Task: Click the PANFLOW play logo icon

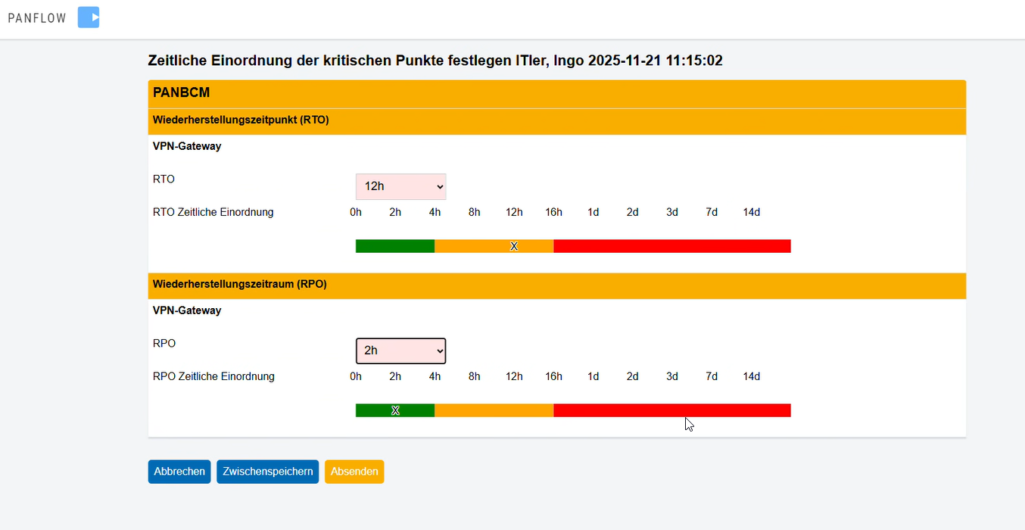Action: [89, 17]
